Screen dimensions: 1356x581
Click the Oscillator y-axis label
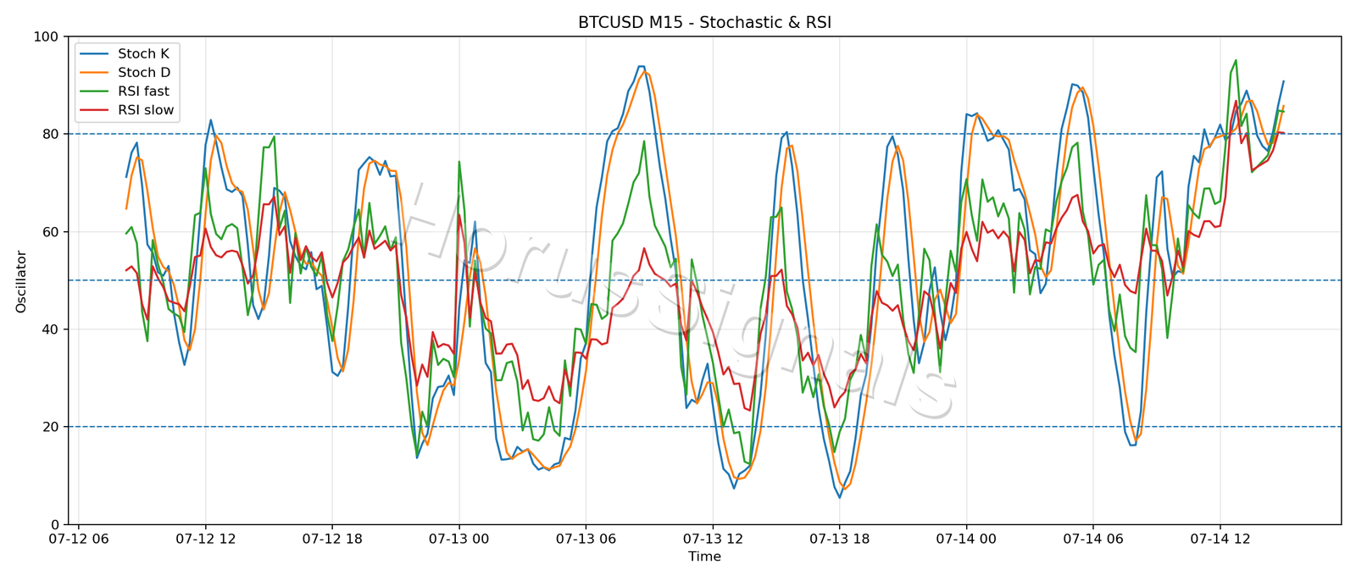click(21, 281)
